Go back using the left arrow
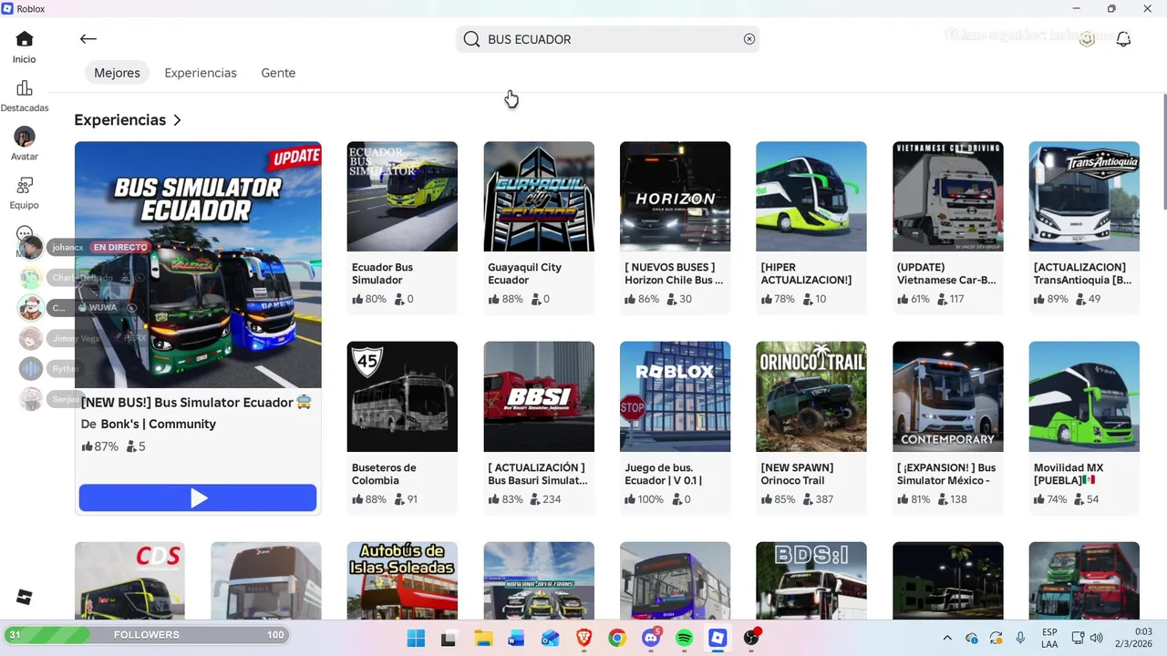This screenshot has height=656, width=1167. (x=88, y=38)
